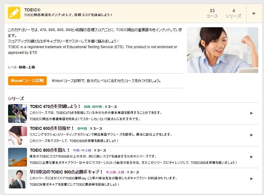Click description リスニングセクションとリーディングセクション
This screenshot has width=264, height=195.
pos(101,135)
